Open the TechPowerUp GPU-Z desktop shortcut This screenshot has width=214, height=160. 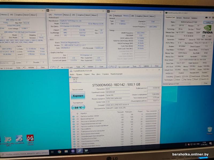pyautogui.click(x=8, y=141)
